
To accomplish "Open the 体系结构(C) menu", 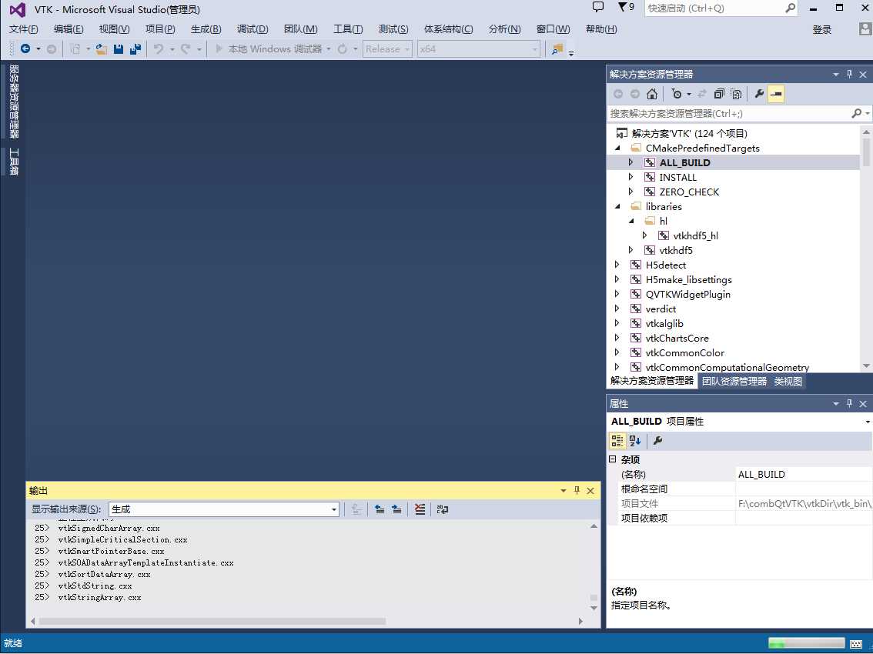I will coord(448,29).
